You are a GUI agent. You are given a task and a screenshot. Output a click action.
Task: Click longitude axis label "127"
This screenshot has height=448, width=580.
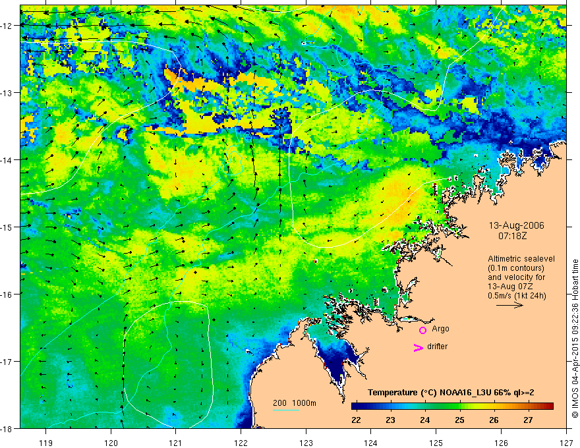click(566, 443)
